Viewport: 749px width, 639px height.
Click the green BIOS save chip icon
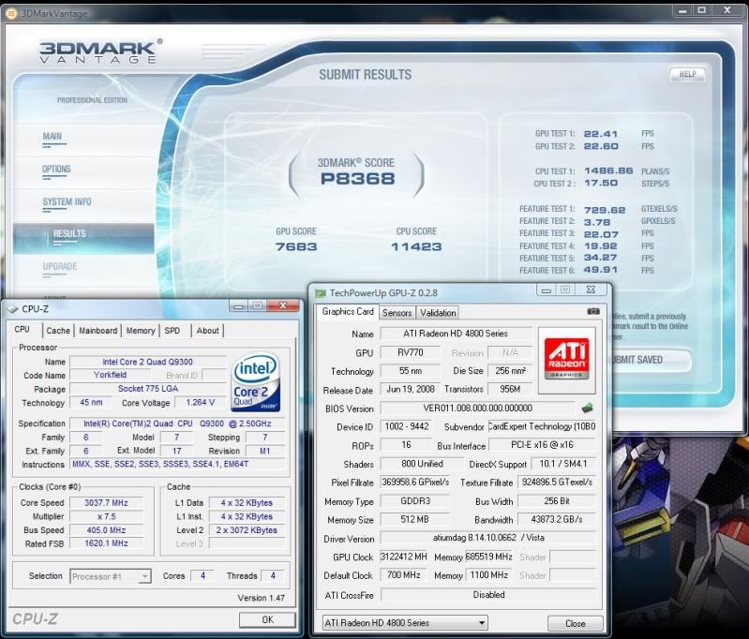[x=588, y=408]
